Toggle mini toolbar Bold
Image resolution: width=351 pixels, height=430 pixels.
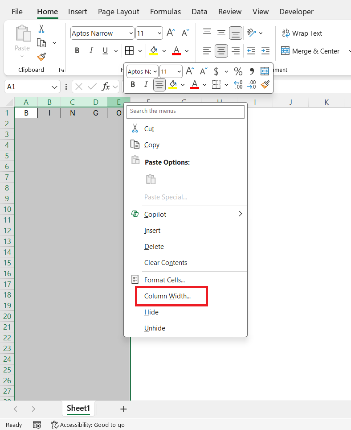tap(133, 84)
